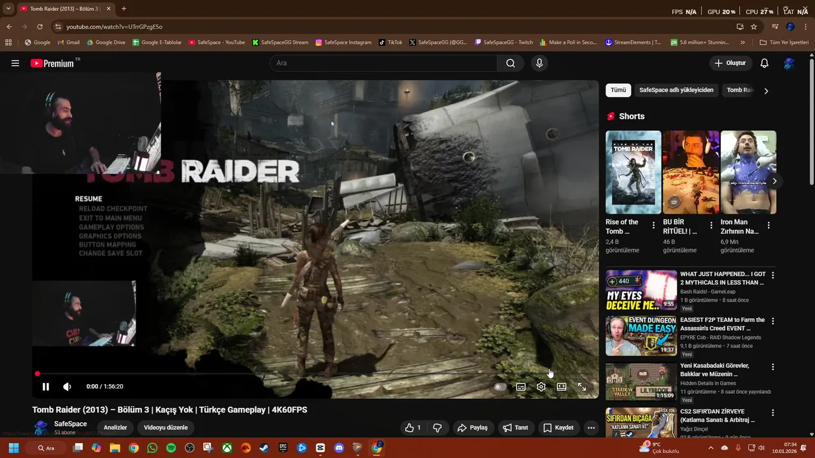
Task: Open Steam from taskbar
Action: pyautogui.click(x=264, y=448)
